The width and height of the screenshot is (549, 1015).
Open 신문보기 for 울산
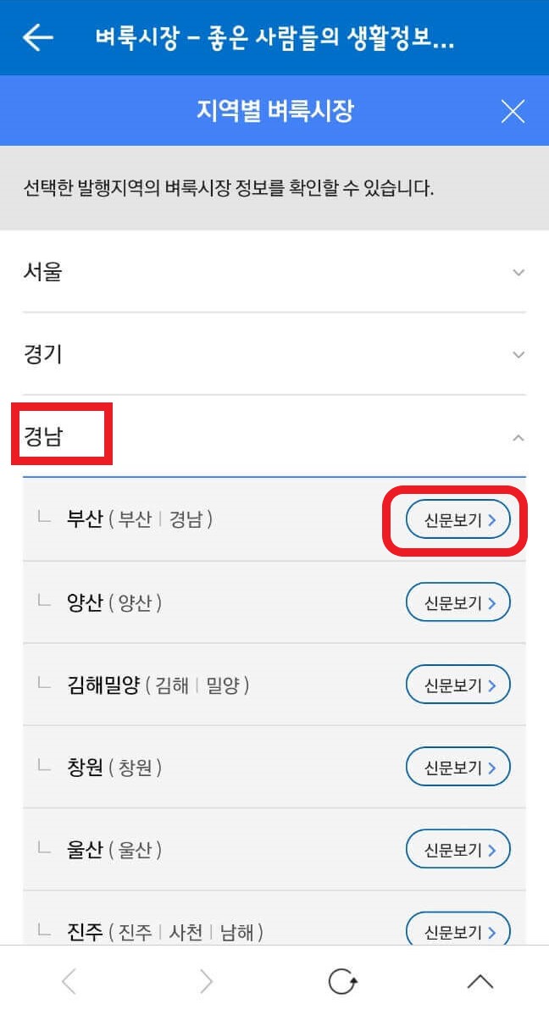point(457,849)
